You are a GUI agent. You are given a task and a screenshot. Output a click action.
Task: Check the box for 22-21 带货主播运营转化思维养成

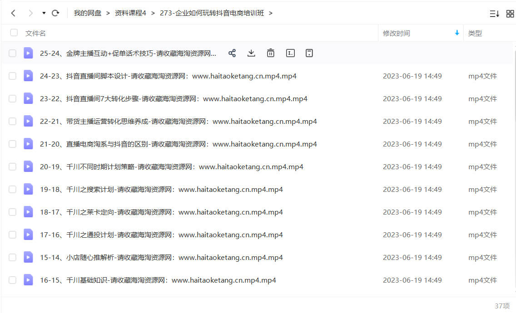coord(13,121)
